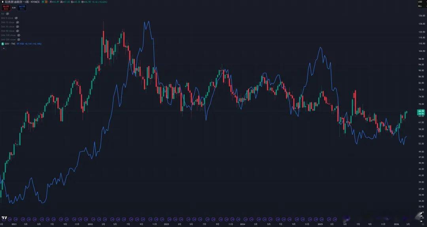Click the 34.30 price axis label

coord(421,201)
